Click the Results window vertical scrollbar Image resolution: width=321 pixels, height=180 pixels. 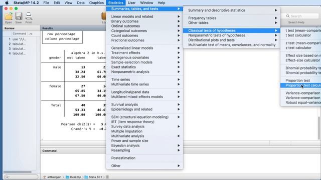point(319,128)
